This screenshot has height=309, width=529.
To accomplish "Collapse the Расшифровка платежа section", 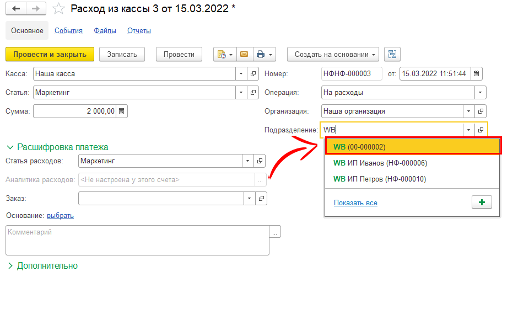I will coord(10,147).
